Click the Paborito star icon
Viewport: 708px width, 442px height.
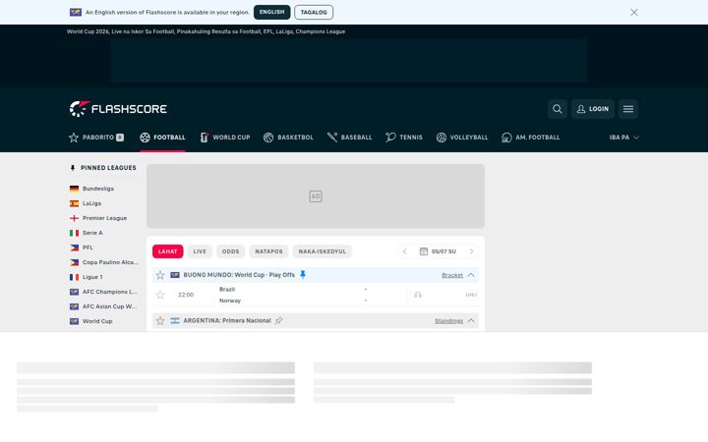coord(74,138)
